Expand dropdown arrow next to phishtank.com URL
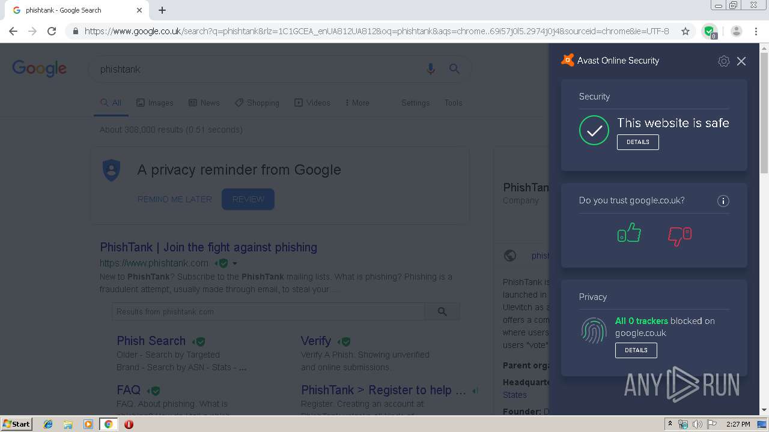 (x=235, y=263)
